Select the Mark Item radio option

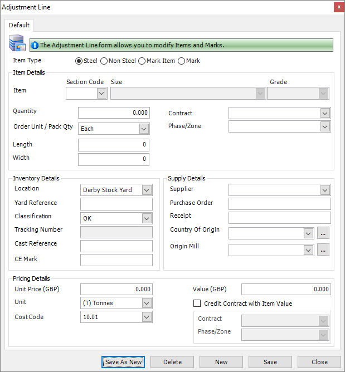click(x=142, y=61)
